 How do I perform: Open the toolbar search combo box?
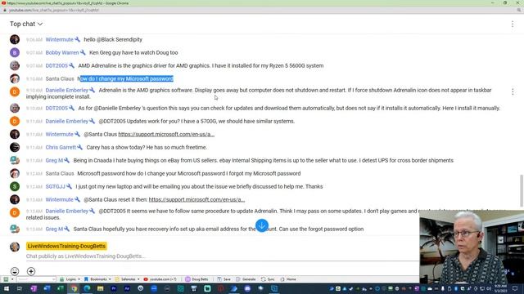(x=36, y=279)
